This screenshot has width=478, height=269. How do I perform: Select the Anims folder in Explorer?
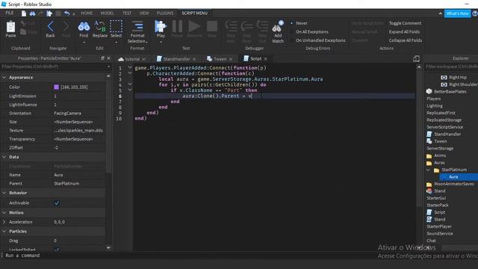coord(440,155)
